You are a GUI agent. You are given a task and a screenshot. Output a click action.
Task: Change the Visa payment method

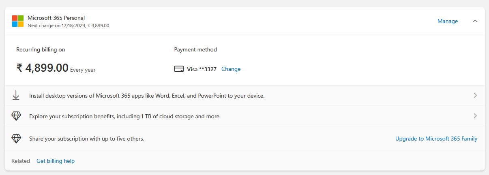(231, 69)
